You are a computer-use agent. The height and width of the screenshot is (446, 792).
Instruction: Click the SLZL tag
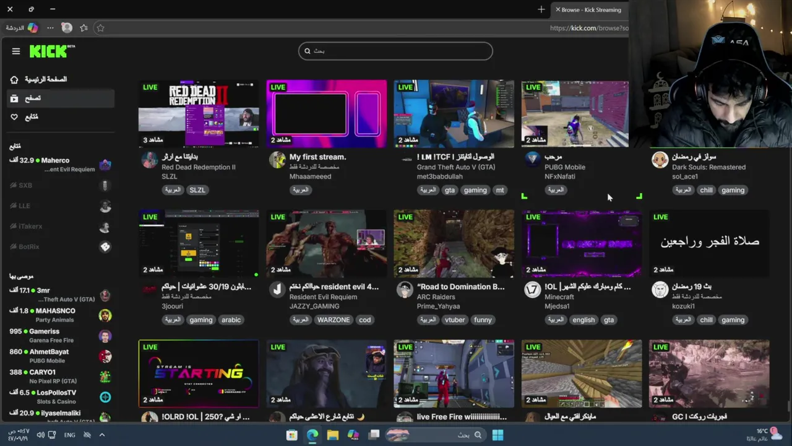click(197, 190)
